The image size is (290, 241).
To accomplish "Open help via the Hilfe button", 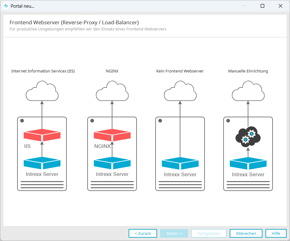I will point(276,233).
